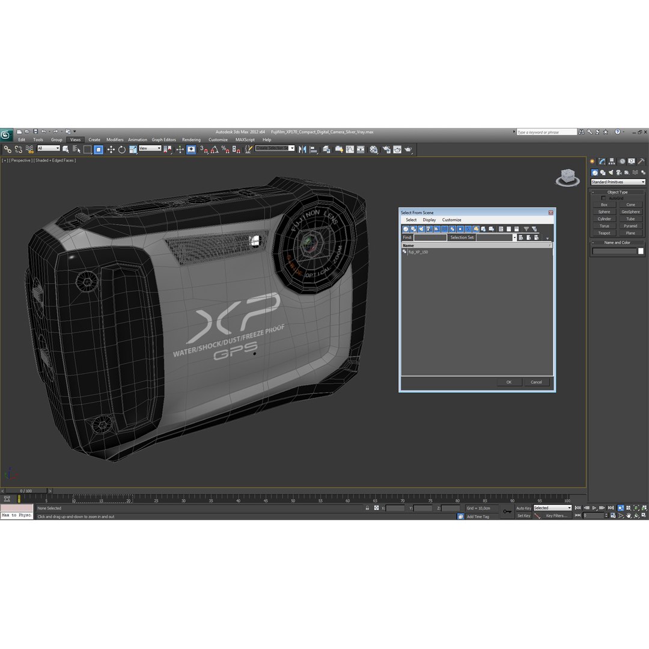Screen dimensions: 649x649
Task: Activate the Select and Rotate tool
Action: tap(121, 150)
